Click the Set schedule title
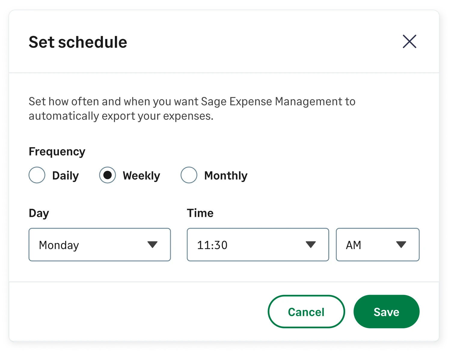This screenshot has width=451, height=355. click(x=78, y=42)
